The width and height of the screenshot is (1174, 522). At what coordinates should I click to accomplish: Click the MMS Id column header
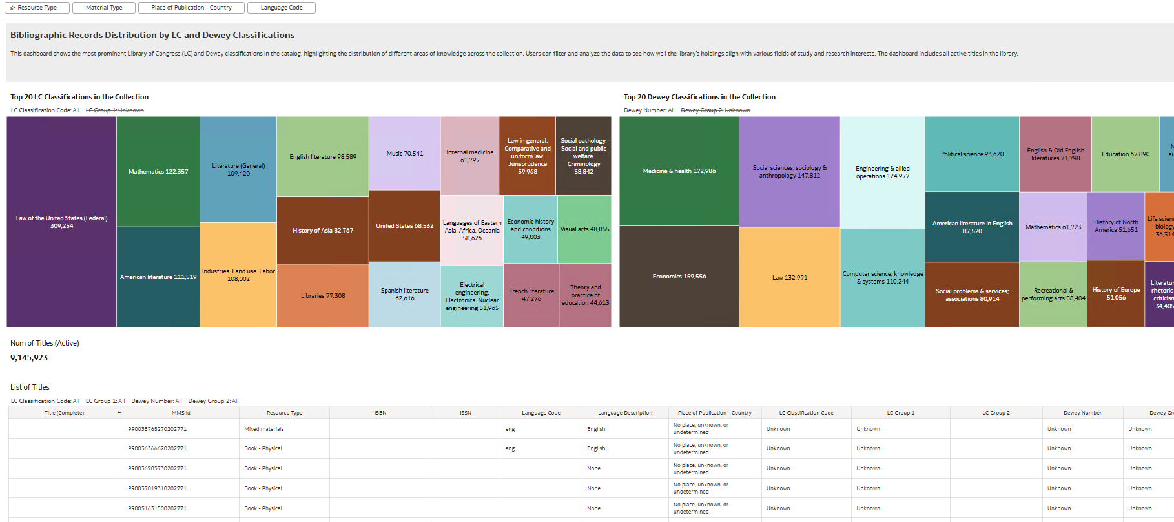181,413
